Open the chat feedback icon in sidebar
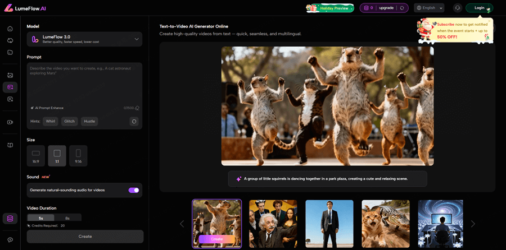 (10, 240)
